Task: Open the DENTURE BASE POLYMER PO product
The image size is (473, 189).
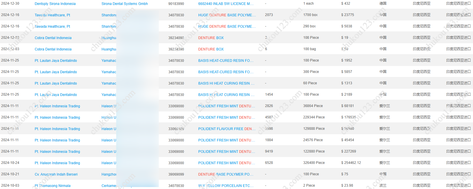Action: pos(226,174)
